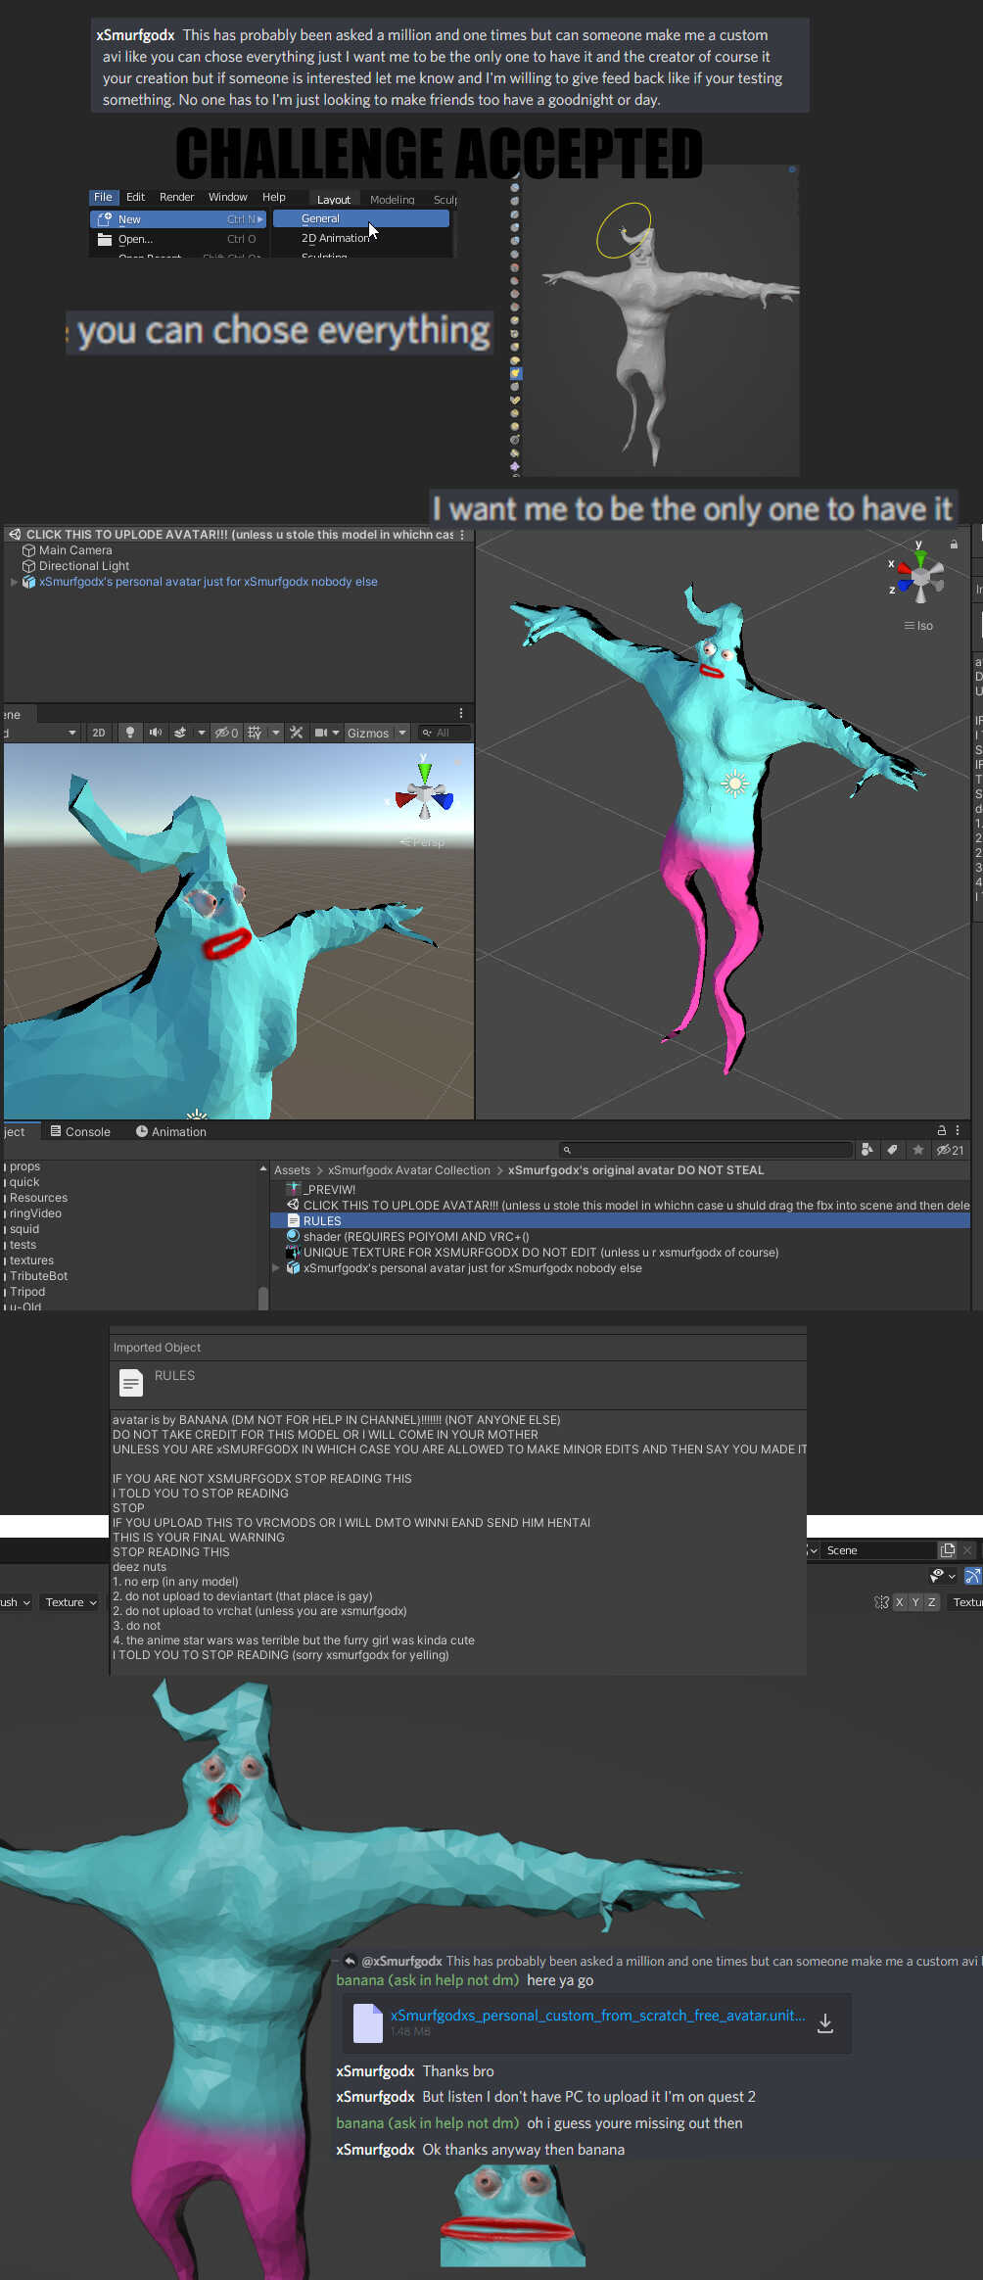Screen dimensions: 983x2280
Task: Click the scene camera settings icon
Action: (x=321, y=733)
